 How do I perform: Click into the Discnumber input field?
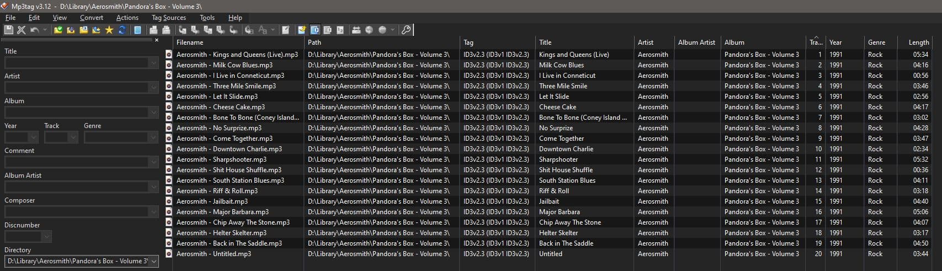click(23, 236)
